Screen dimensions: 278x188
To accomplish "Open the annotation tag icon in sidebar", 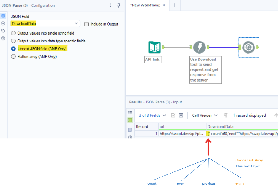I will [x=3, y=31].
